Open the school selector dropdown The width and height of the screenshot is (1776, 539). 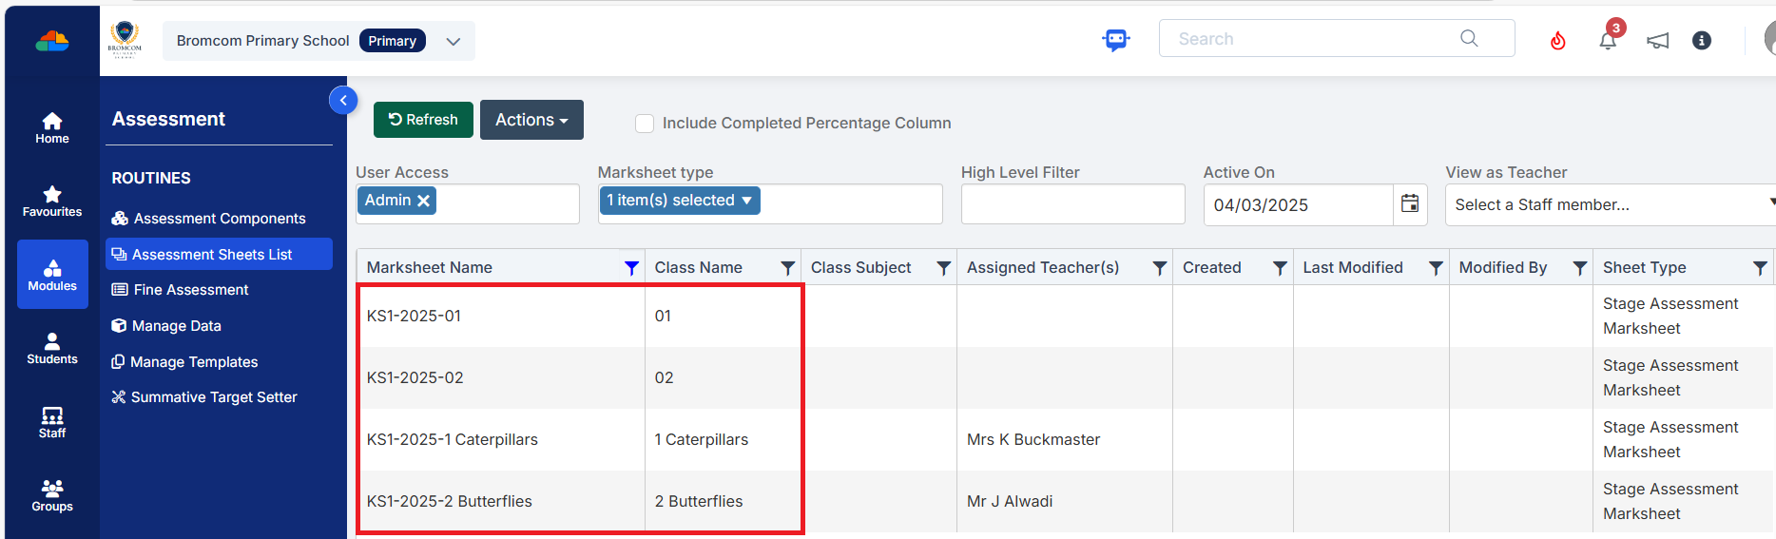coord(454,42)
